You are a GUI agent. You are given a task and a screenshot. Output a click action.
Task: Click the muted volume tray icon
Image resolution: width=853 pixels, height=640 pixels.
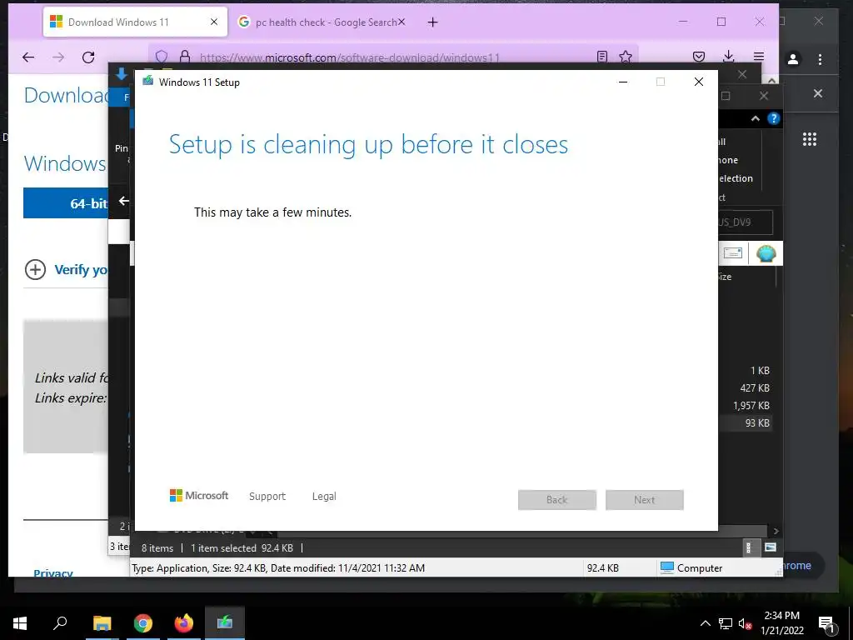click(746, 623)
